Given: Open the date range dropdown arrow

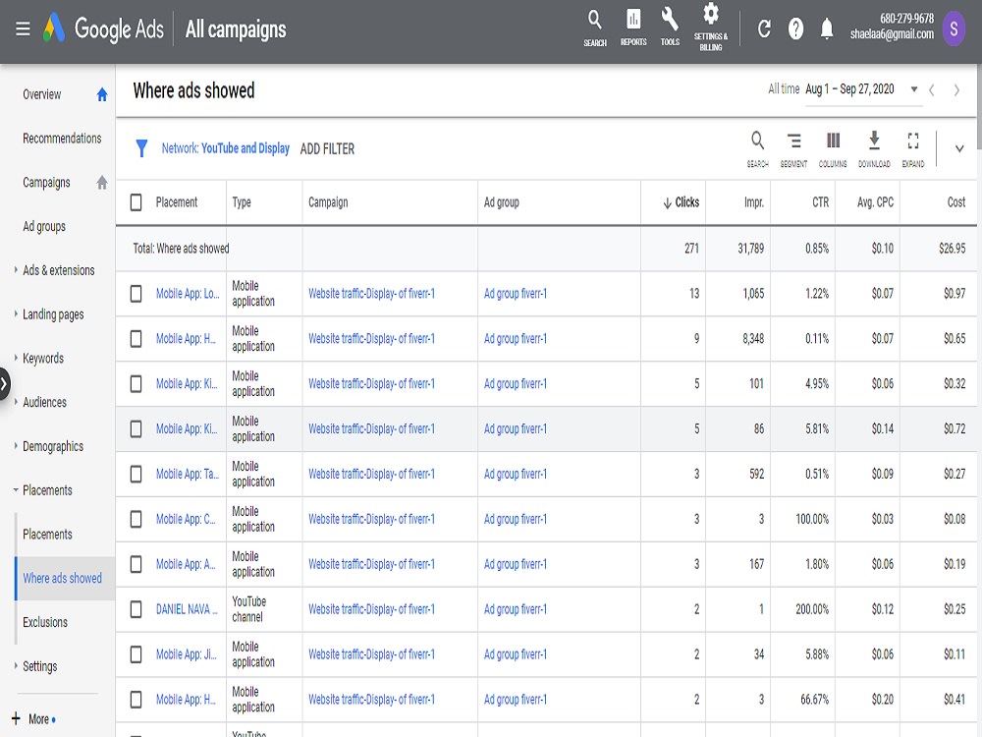Looking at the screenshot, I should pyautogui.click(x=913, y=89).
